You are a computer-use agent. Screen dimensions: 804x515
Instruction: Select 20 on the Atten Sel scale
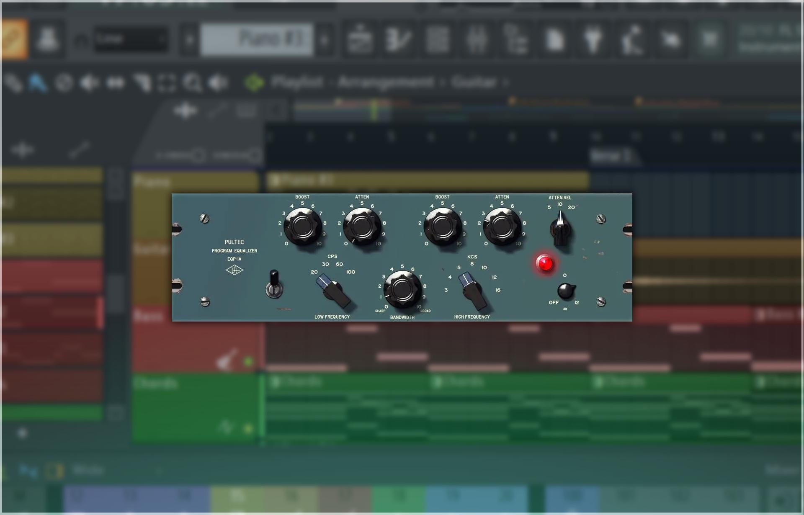click(x=571, y=208)
